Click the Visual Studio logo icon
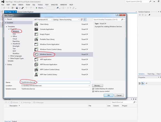Image resolution: width=161 pixels, height=122 pixels. 3,2
